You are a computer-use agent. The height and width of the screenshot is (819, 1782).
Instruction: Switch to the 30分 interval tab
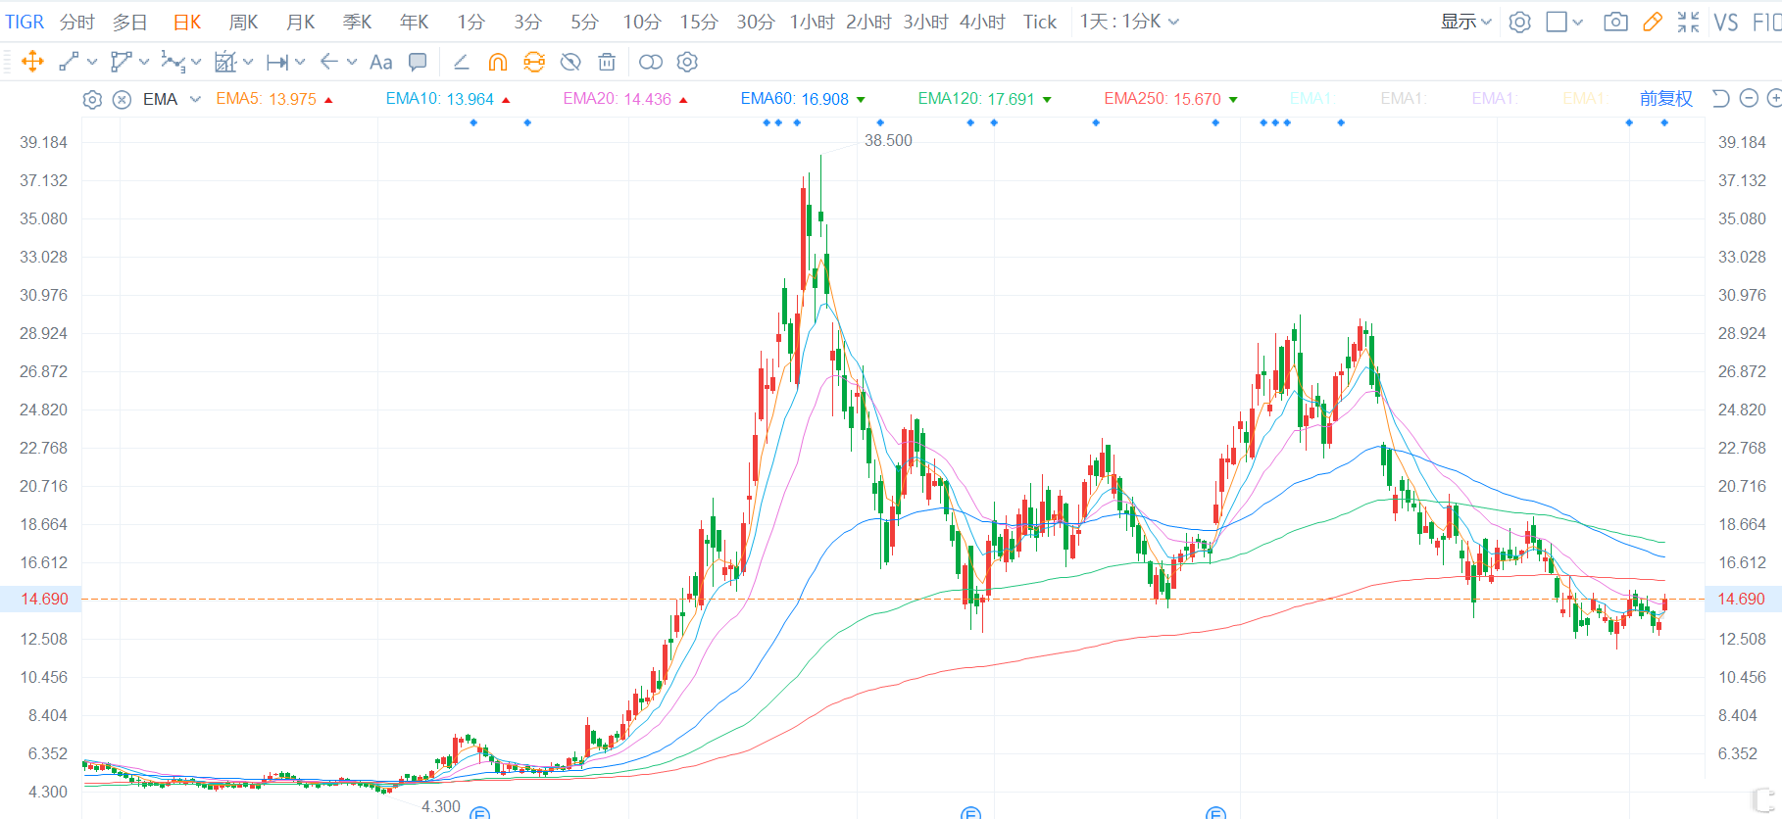(x=755, y=22)
